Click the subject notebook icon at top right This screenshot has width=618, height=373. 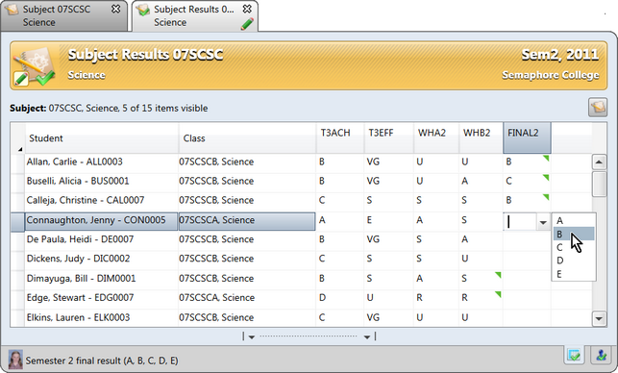click(x=598, y=108)
